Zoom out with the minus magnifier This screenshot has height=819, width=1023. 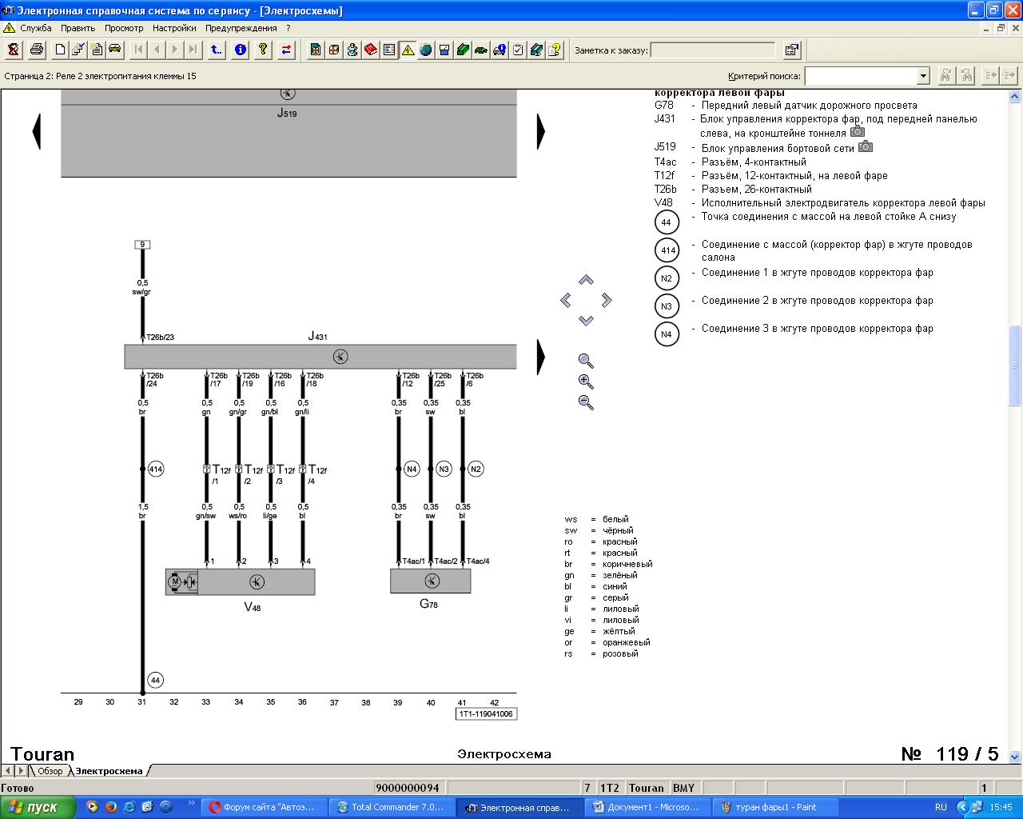586,402
